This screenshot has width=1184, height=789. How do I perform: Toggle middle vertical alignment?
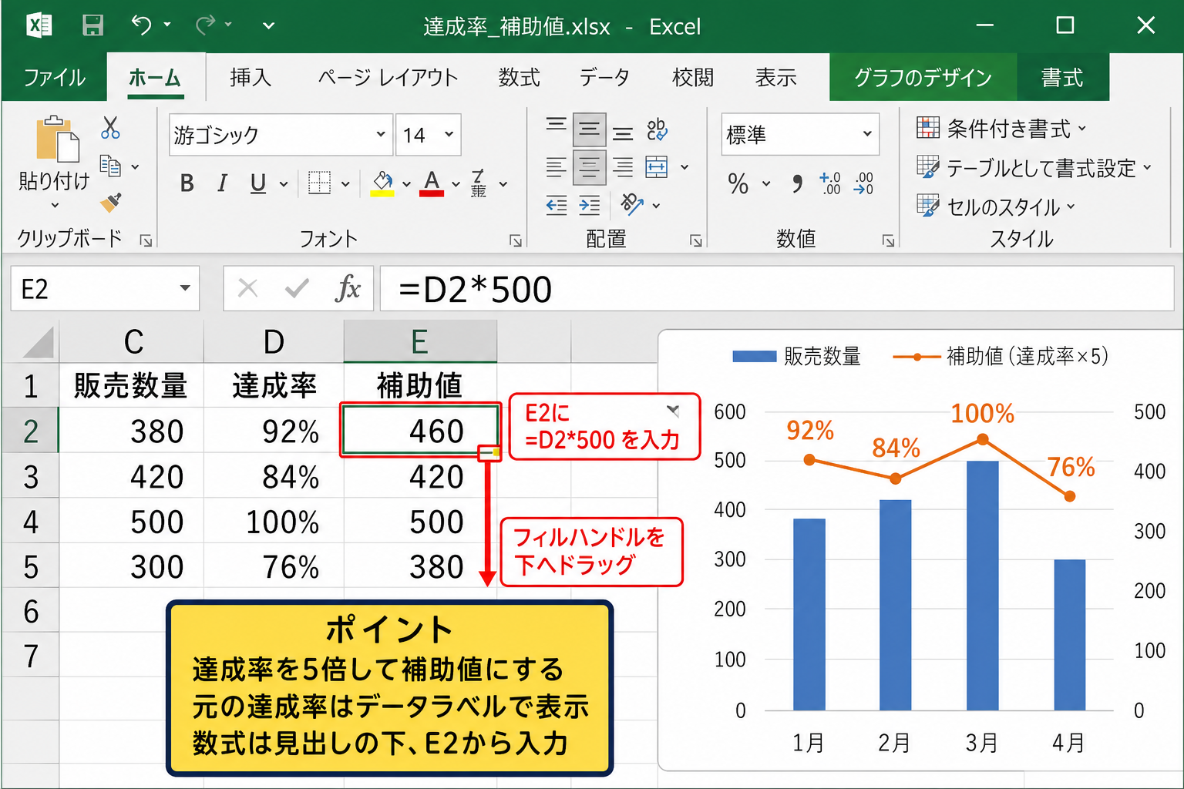(589, 129)
